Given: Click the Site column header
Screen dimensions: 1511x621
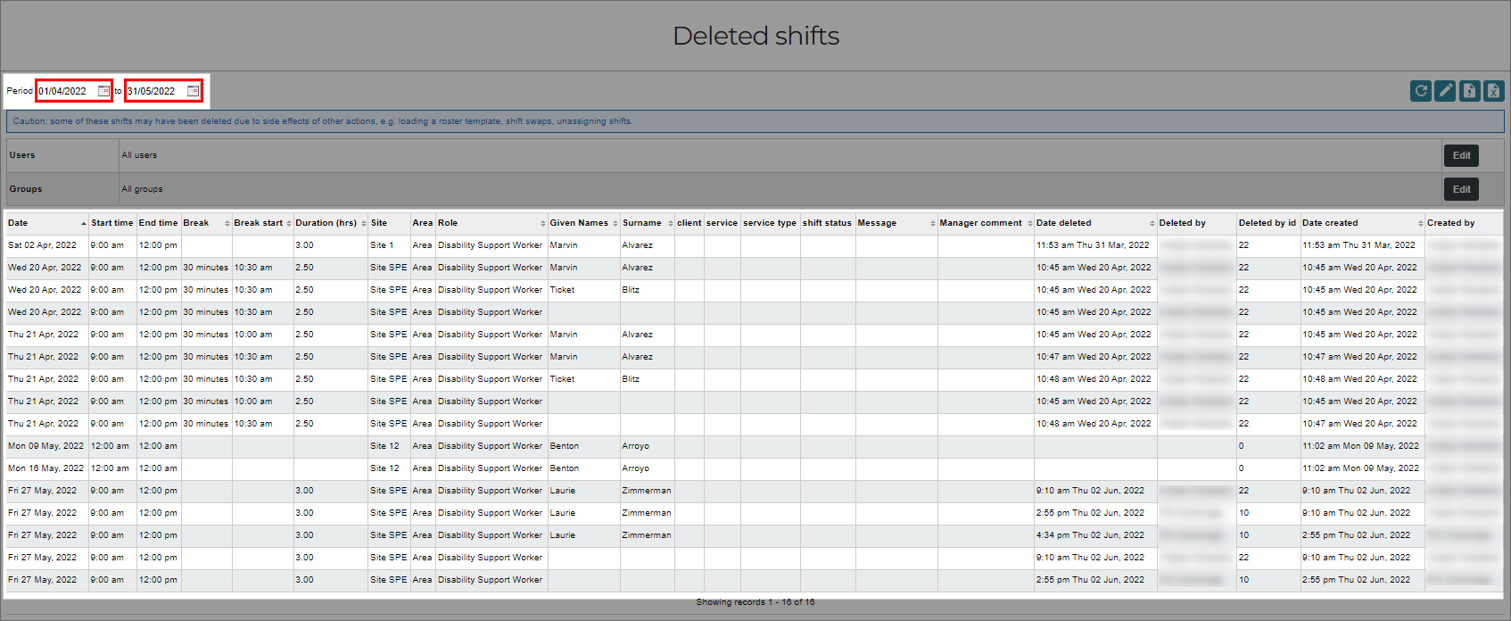Looking at the screenshot, I should coord(389,223).
